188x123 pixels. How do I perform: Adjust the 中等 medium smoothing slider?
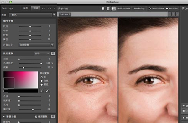click(30, 31)
